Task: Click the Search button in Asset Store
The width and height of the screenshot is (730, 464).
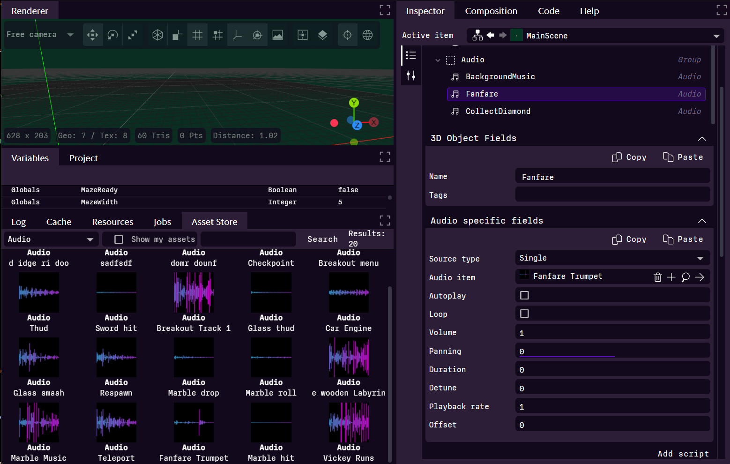Action: point(322,239)
